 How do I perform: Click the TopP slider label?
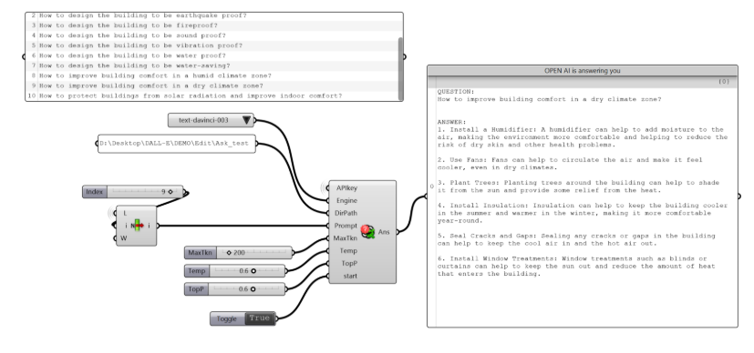(197, 289)
